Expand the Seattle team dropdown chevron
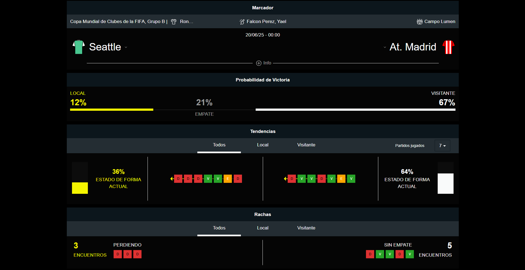 pyautogui.click(x=126, y=47)
